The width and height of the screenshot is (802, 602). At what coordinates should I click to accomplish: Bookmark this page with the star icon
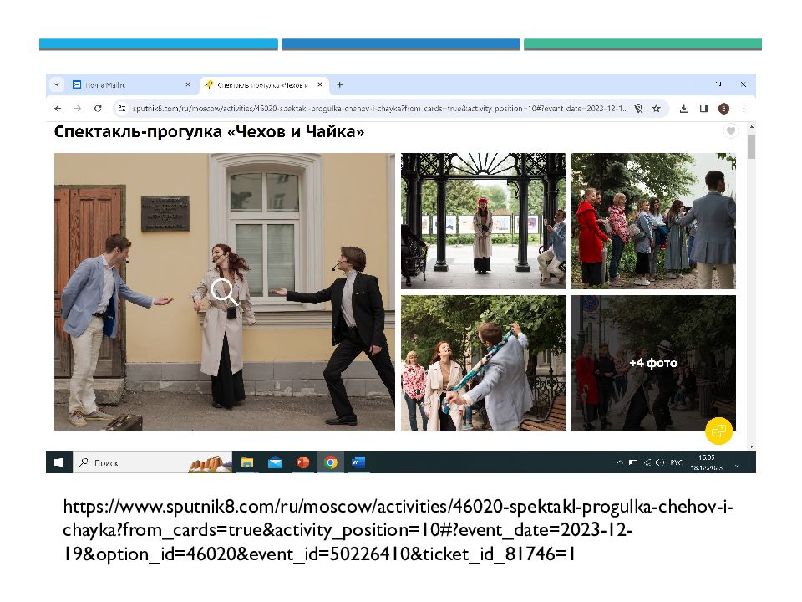coord(657,109)
